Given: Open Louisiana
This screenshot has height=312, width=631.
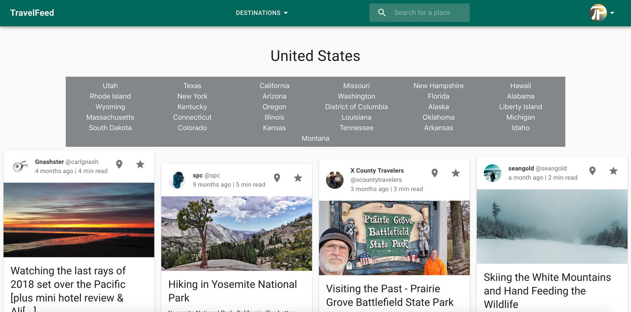Looking at the screenshot, I should click(356, 117).
